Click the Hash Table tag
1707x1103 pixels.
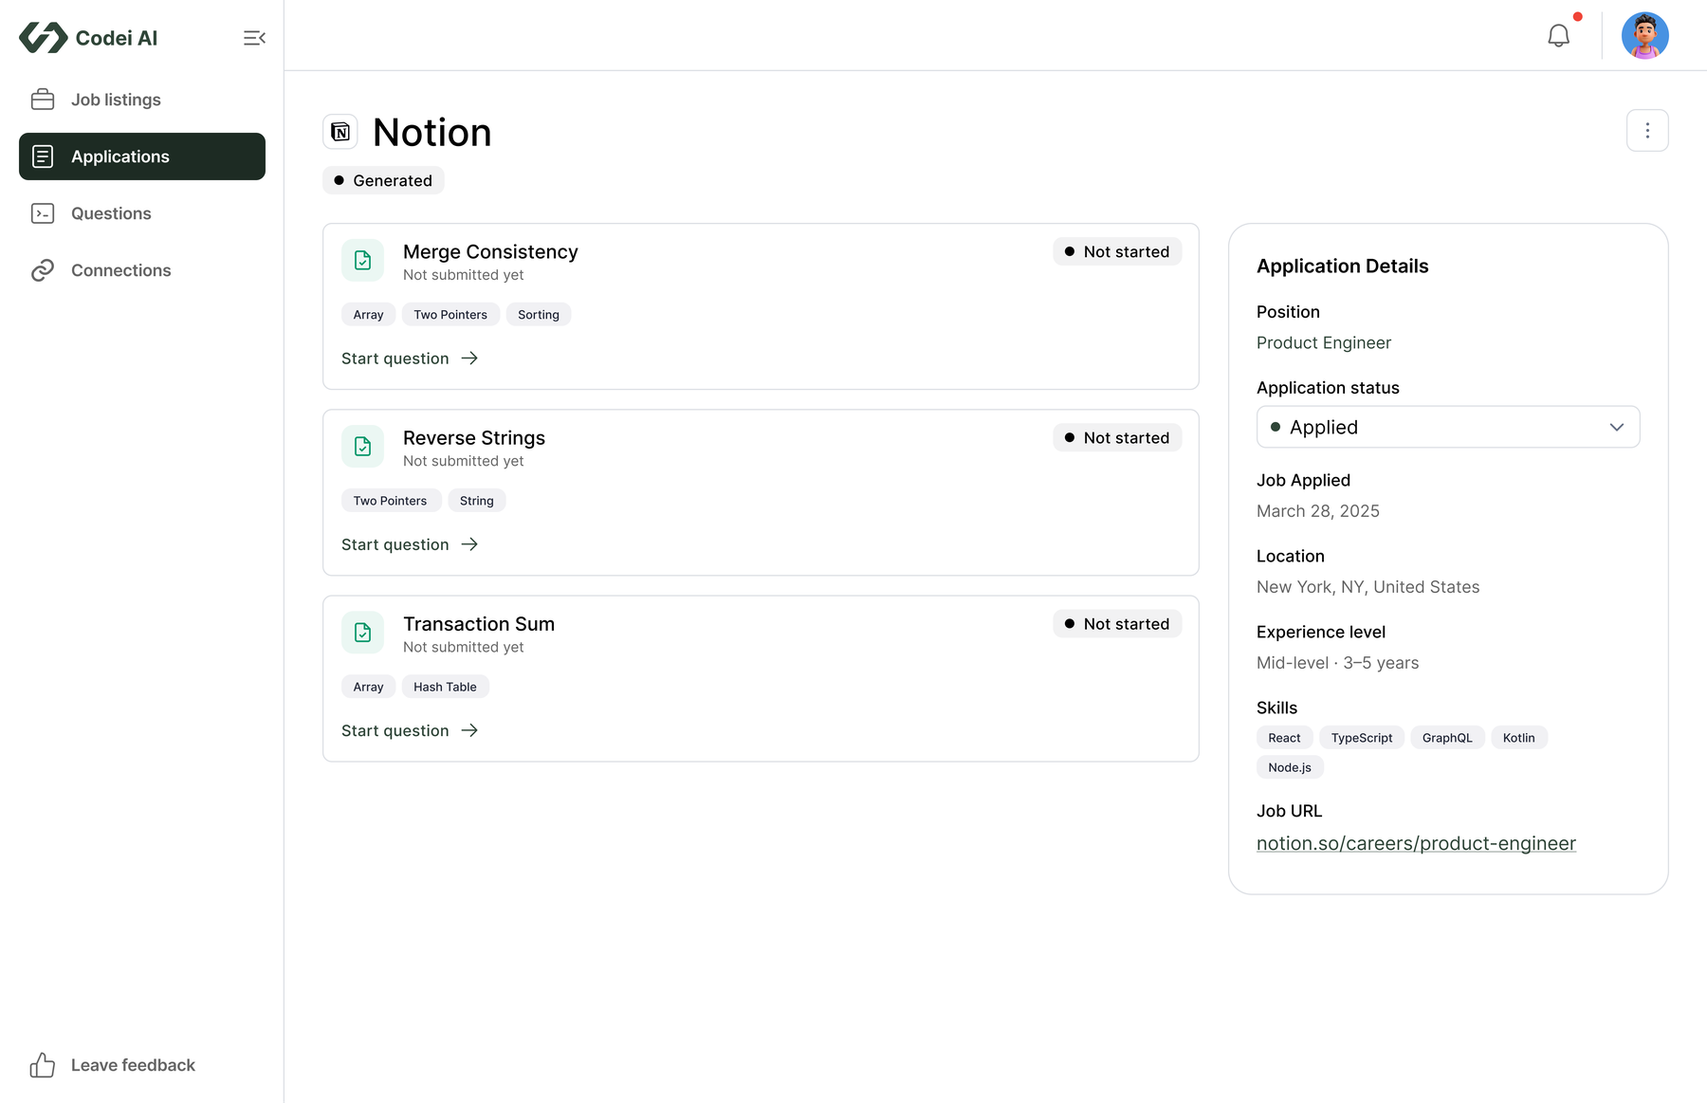click(446, 687)
